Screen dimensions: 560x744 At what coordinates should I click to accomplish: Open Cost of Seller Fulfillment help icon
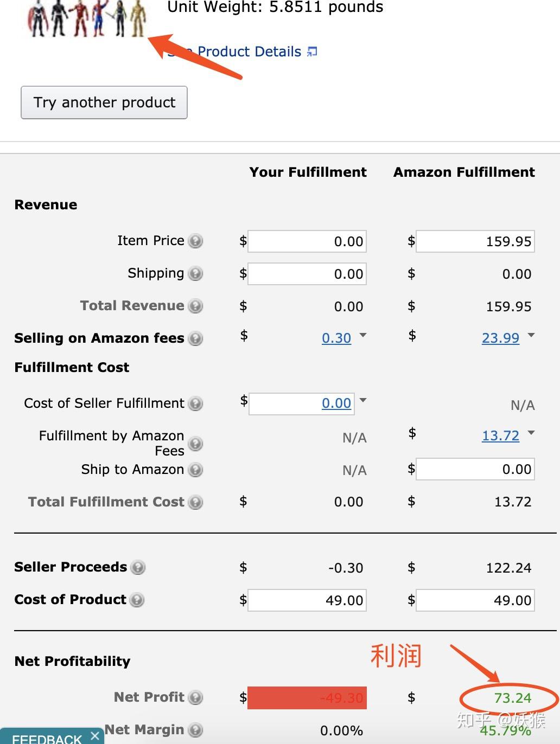click(x=195, y=403)
